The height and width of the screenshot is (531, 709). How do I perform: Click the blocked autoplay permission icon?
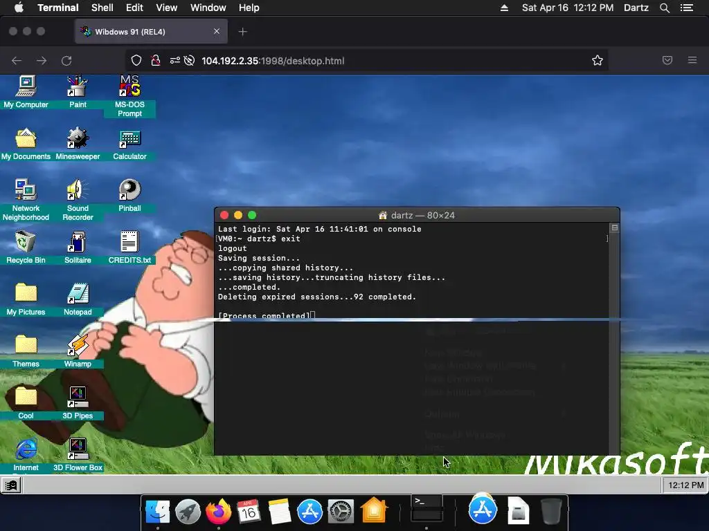[190, 61]
